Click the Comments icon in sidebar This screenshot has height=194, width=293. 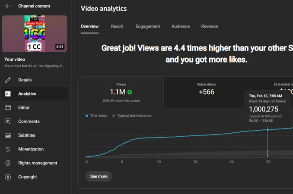tap(8, 122)
